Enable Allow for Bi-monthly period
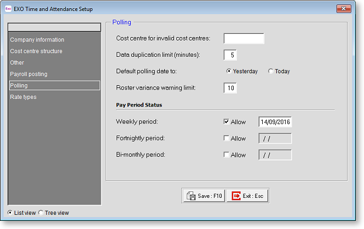Screen dimensions: 364x229 227,155
